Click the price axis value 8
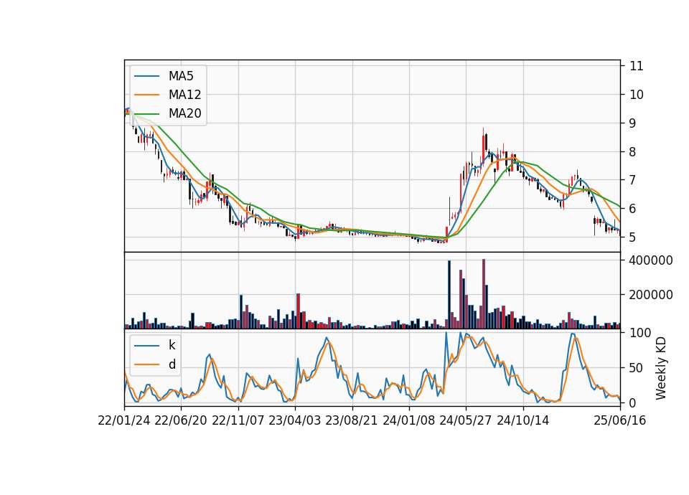Screen dimensions: 689x495 pos(633,152)
